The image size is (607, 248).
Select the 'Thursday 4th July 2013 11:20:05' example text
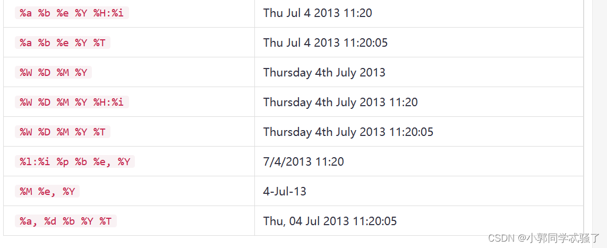[348, 132]
